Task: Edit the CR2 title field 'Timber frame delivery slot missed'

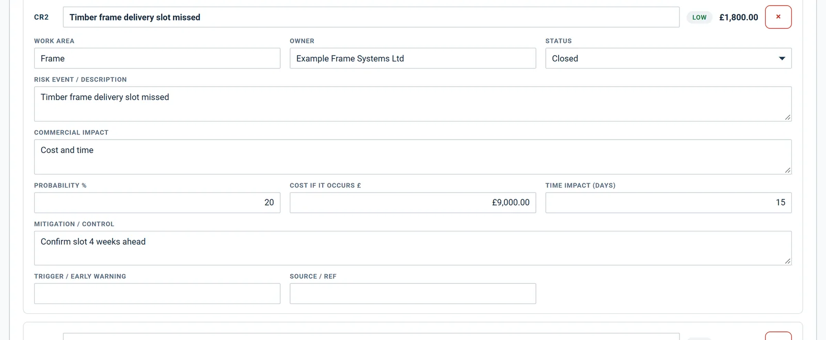Action: point(371,17)
